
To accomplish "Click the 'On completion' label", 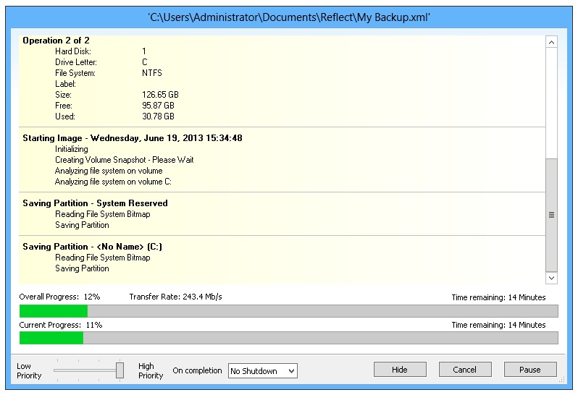I will click(x=197, y=370).
